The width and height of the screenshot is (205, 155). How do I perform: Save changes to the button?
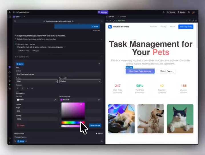pos(95,125)
